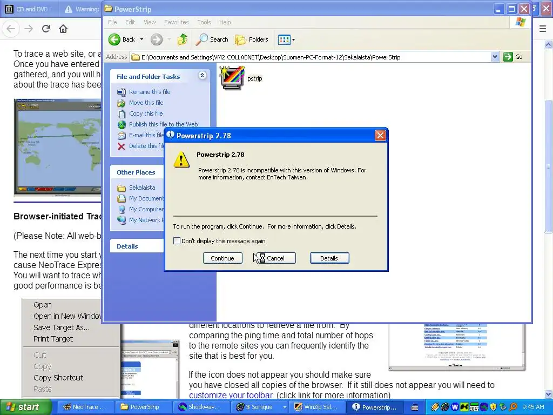
Task: Click the blue W tray icon
Action: [455, 407]
